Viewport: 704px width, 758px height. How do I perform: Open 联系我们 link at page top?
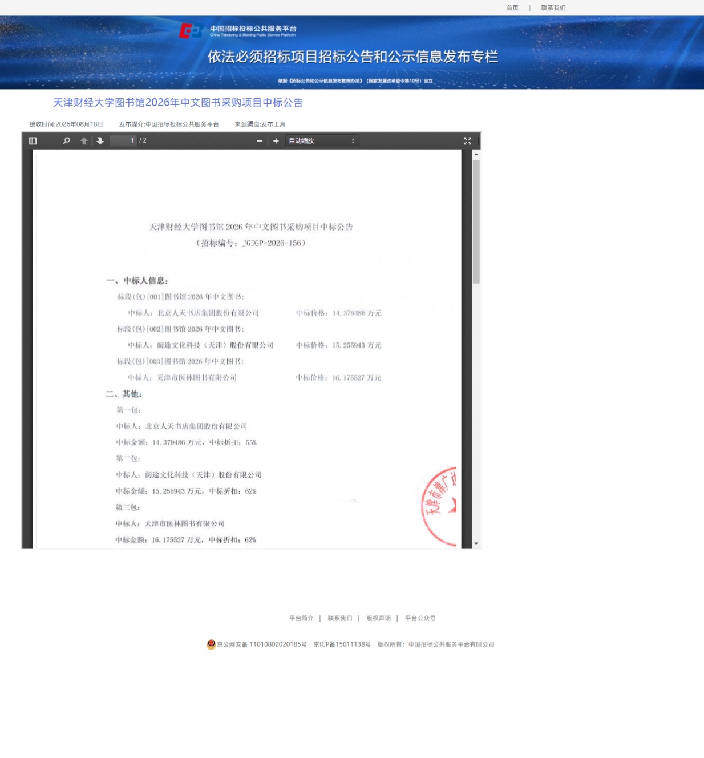(x=553, y=7)
